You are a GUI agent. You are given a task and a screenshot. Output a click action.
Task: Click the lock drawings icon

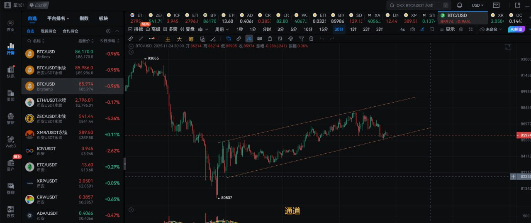click(x=270, y=39)
